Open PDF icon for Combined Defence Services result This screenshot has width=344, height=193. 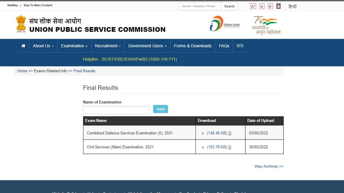click(230, 133)
